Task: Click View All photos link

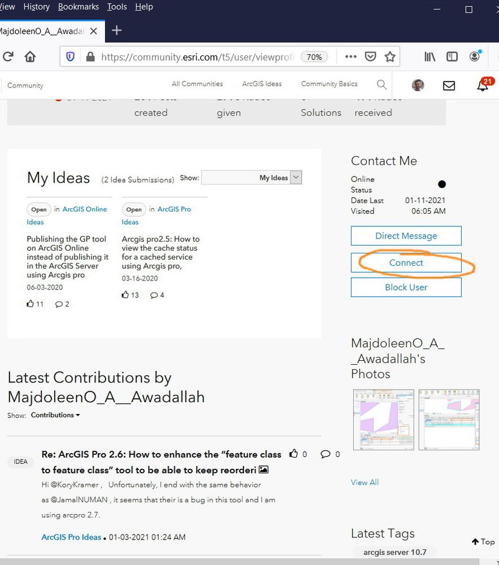Action: point(365,482)
